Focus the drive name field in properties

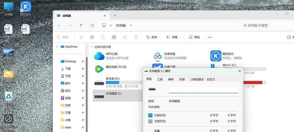(203, 90)
